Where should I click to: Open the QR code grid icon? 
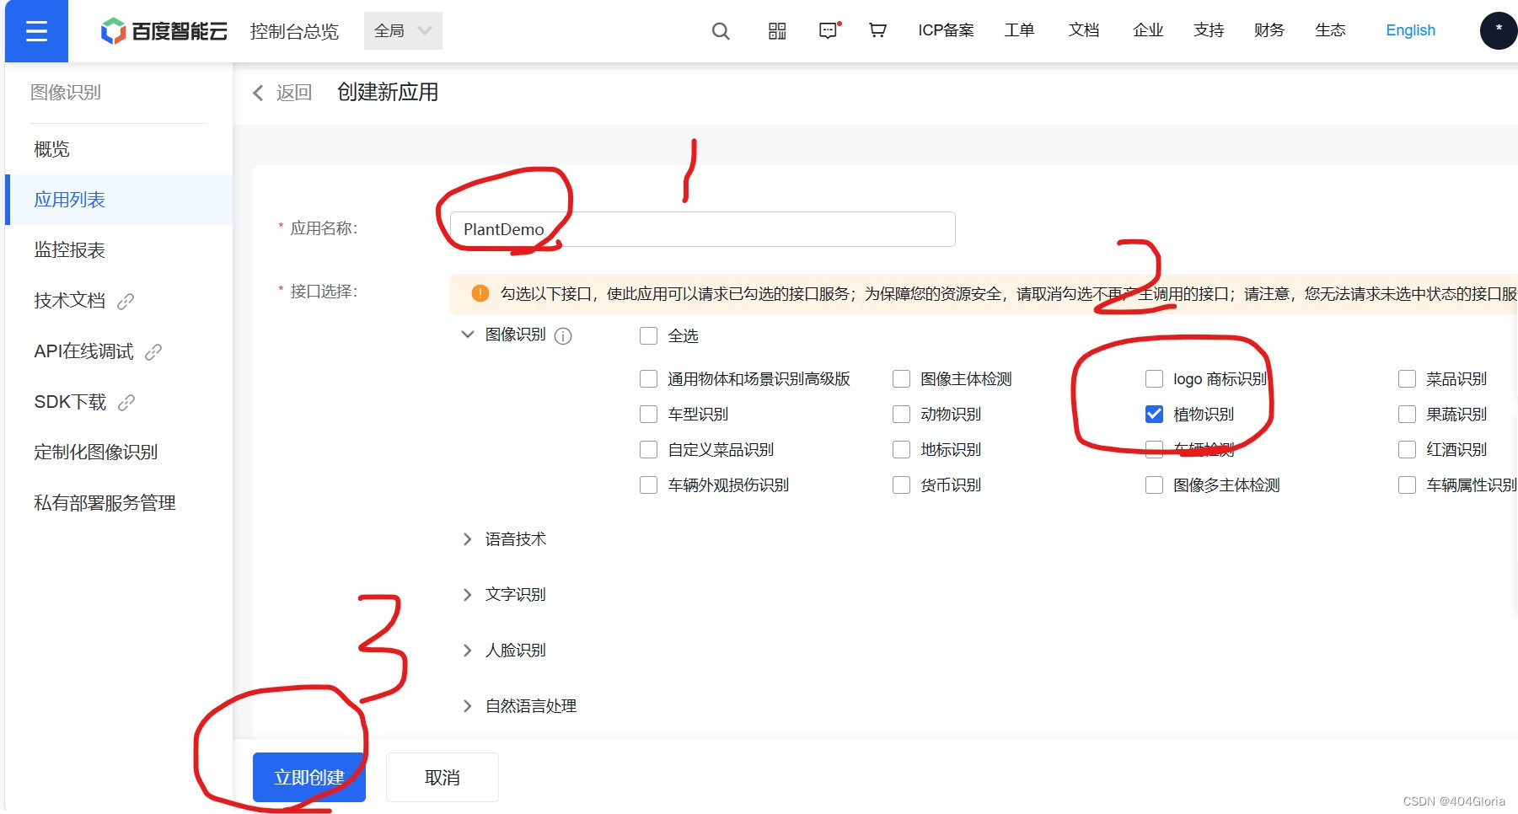[x=777, y=31]
